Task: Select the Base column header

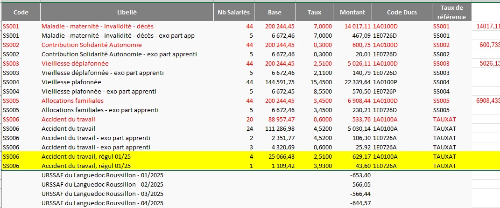Action: coord(275,12)
